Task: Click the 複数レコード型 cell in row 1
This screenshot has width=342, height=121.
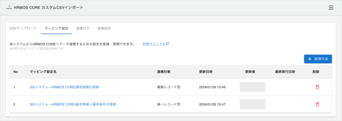Action: pyautogui.click(x=169, y=87)
